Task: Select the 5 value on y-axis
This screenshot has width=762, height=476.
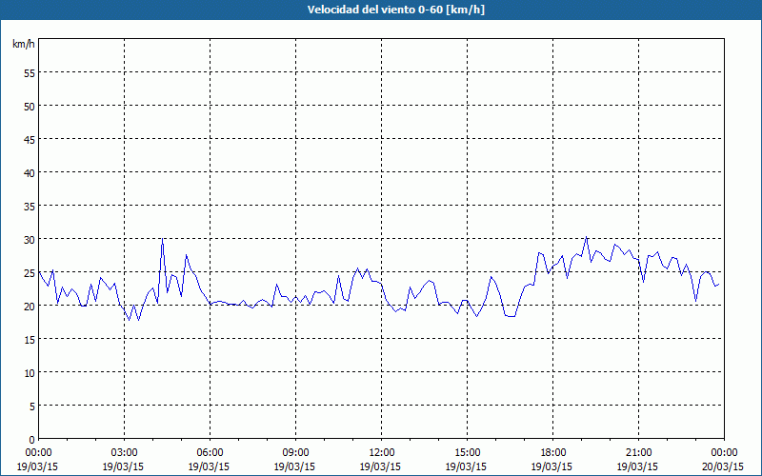Action: [x=32, y=407]
